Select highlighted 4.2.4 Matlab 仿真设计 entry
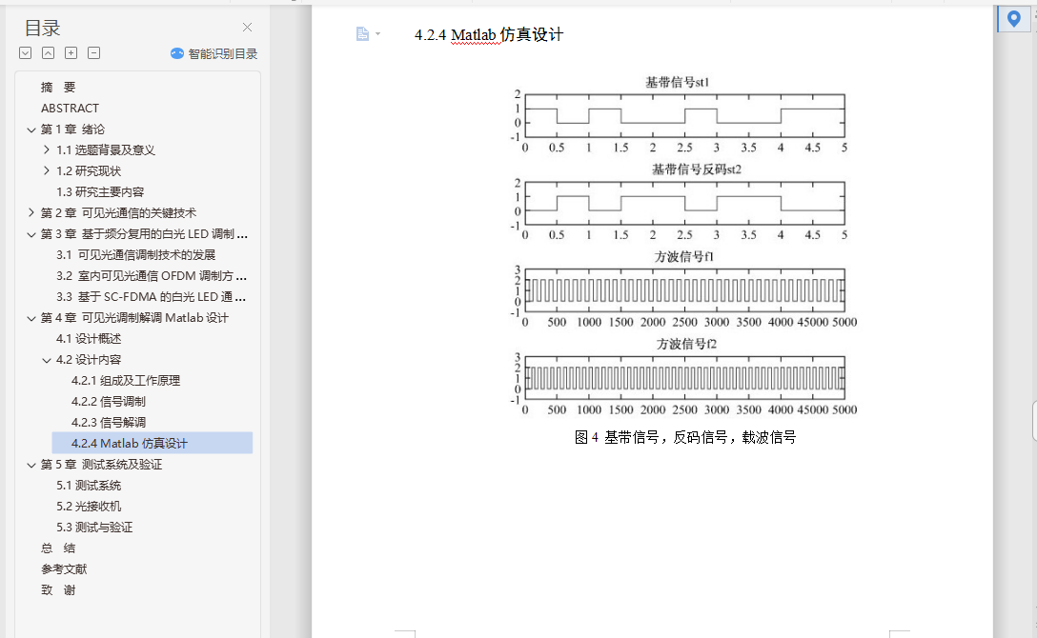 pyautogui.click(x=152, y=443)
